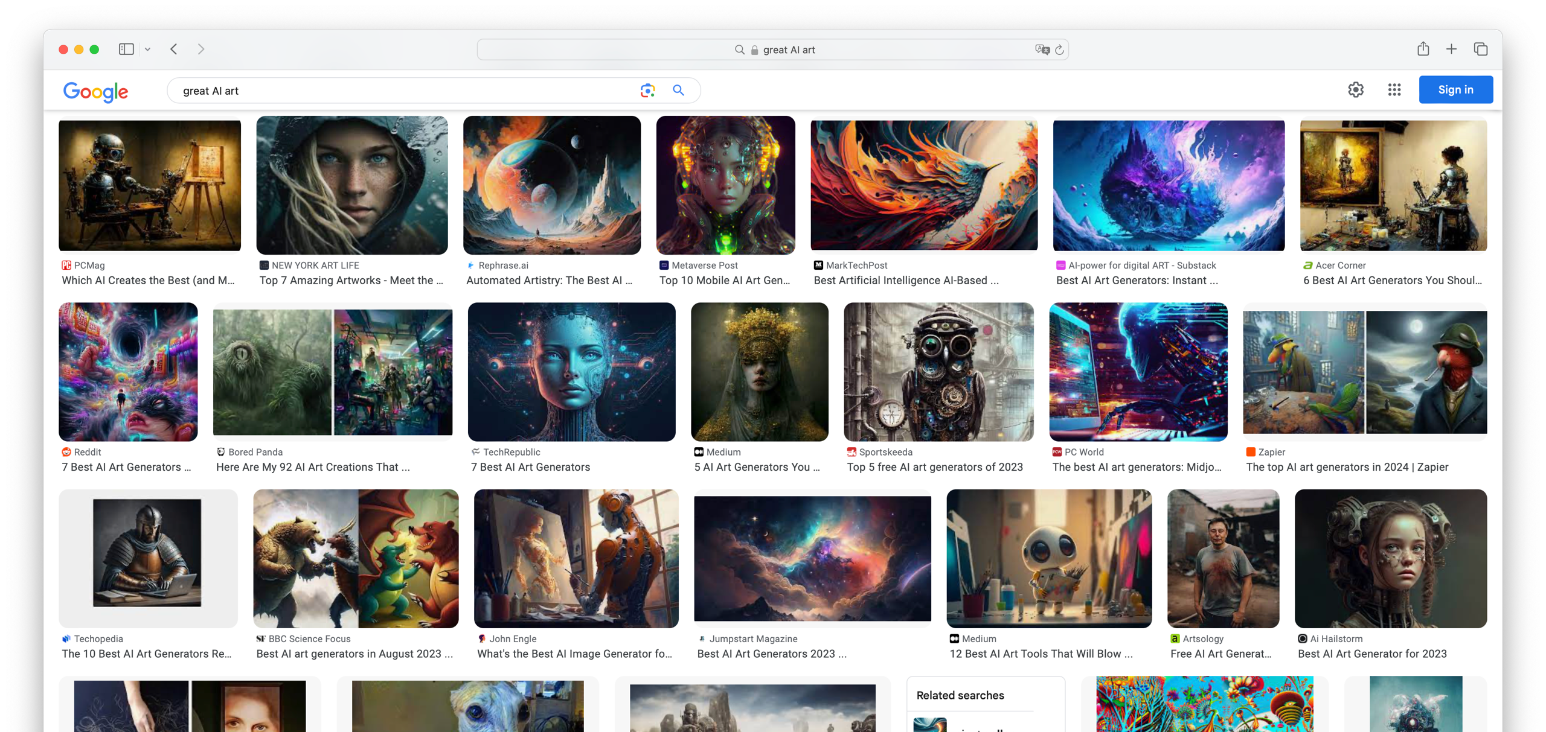This screenshot has width=1546, height=732.
Task: Open the Zapier top AI art generators link
Action: tap(1347, 467)
